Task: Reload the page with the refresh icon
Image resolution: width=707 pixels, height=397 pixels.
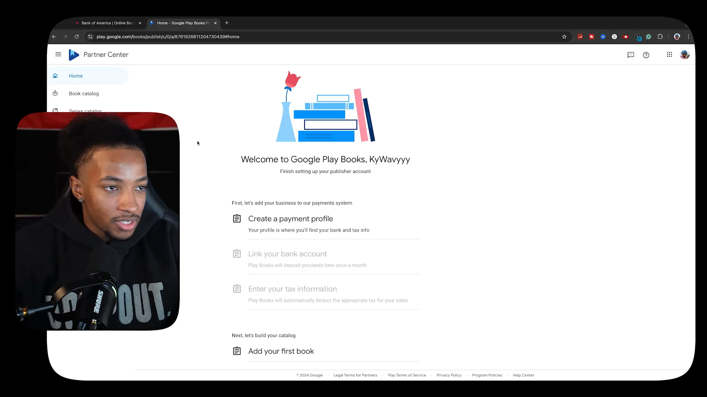Action: 77,37
